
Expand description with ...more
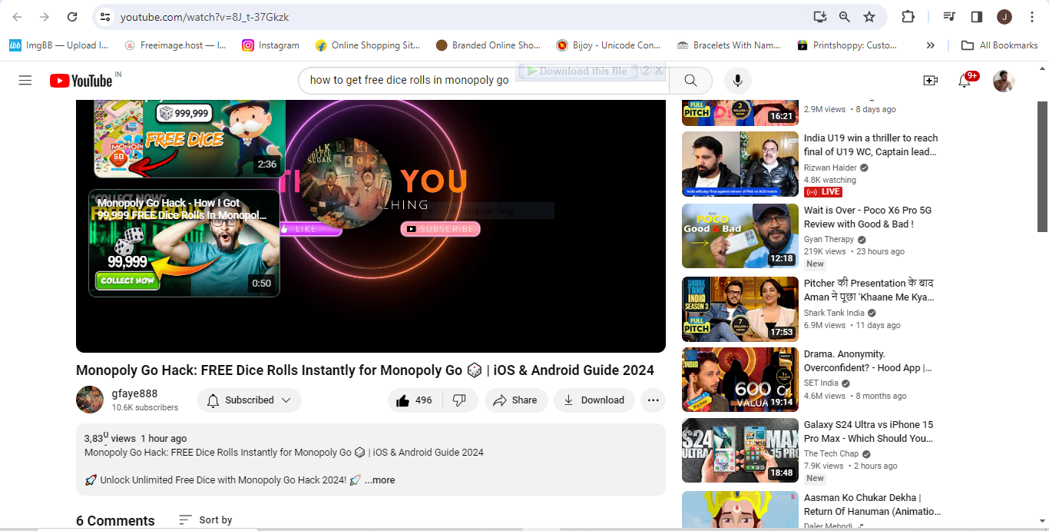click(x=379, y=480)
